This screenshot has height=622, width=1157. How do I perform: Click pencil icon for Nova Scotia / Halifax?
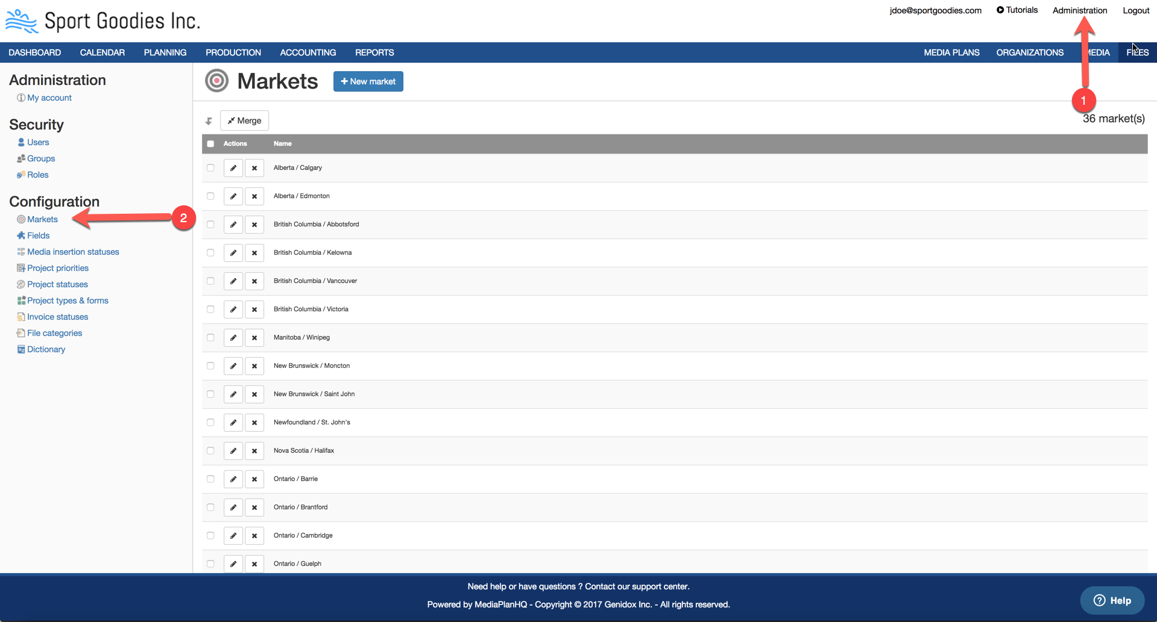coord(233,451)
